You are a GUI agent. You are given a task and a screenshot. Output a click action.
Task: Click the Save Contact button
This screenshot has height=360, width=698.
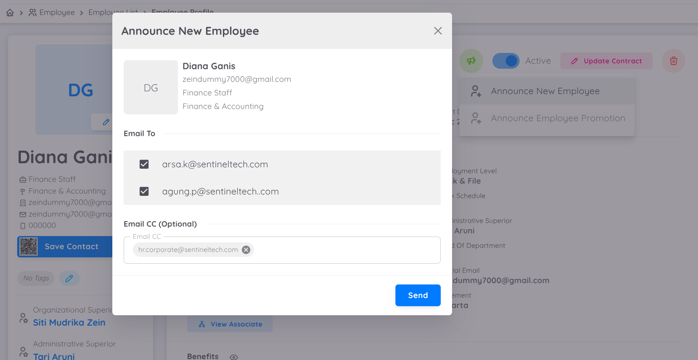pos(72,246)
